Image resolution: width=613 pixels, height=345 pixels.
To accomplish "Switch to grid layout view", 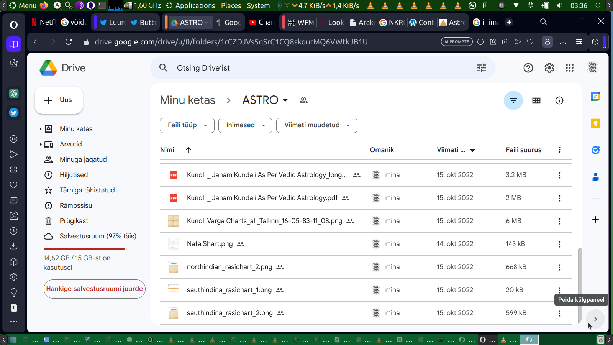I will [536, 100].
